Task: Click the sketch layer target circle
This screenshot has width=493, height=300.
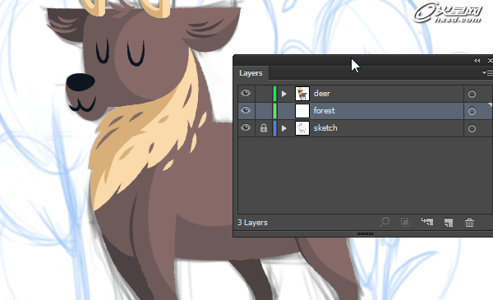Action: 472,128
